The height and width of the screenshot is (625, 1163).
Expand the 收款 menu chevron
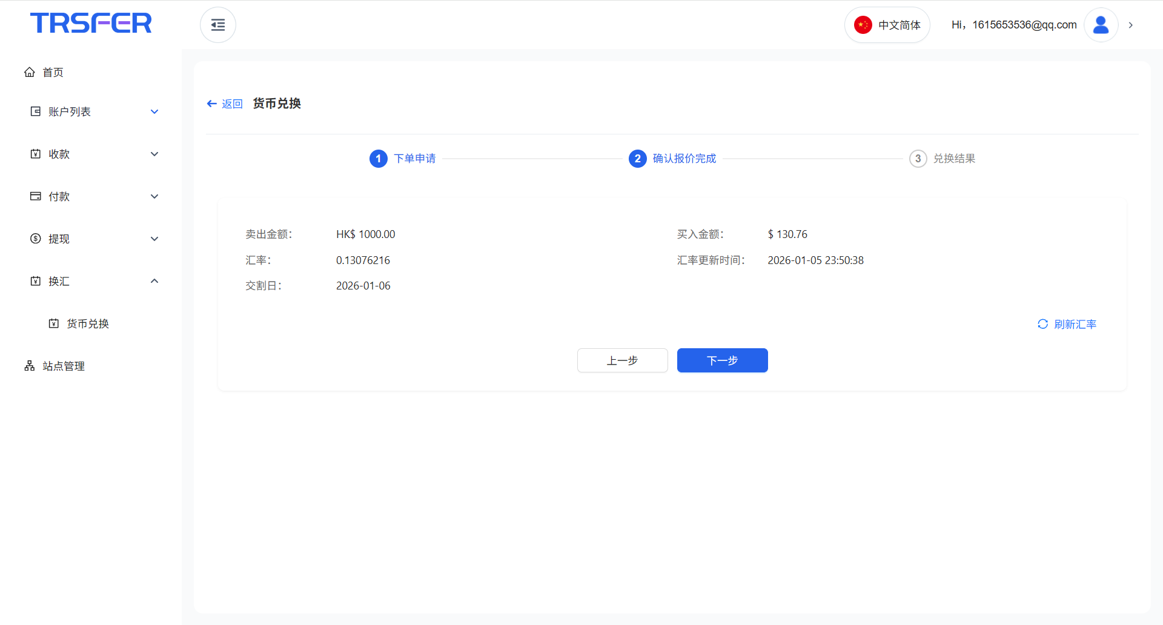(154, 154)
